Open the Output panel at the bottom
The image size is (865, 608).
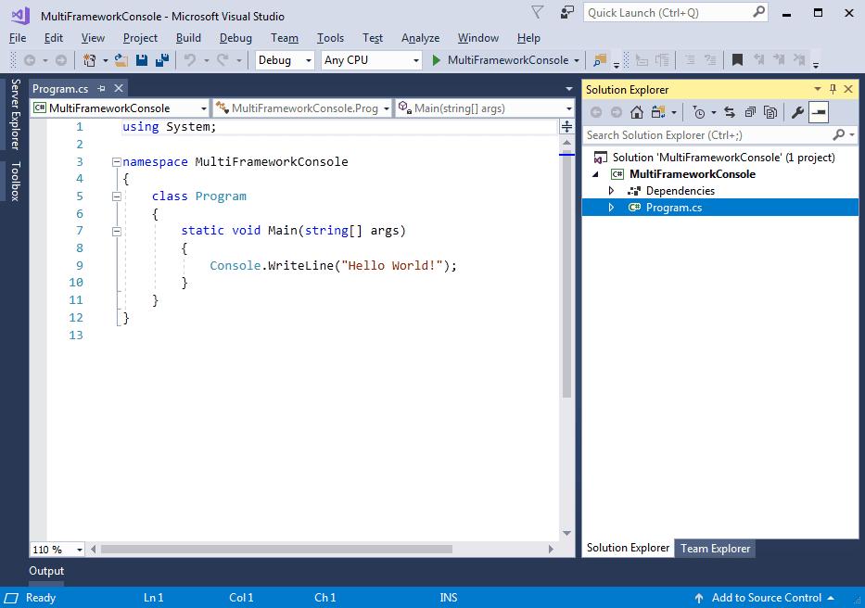(x=45, y=571)
